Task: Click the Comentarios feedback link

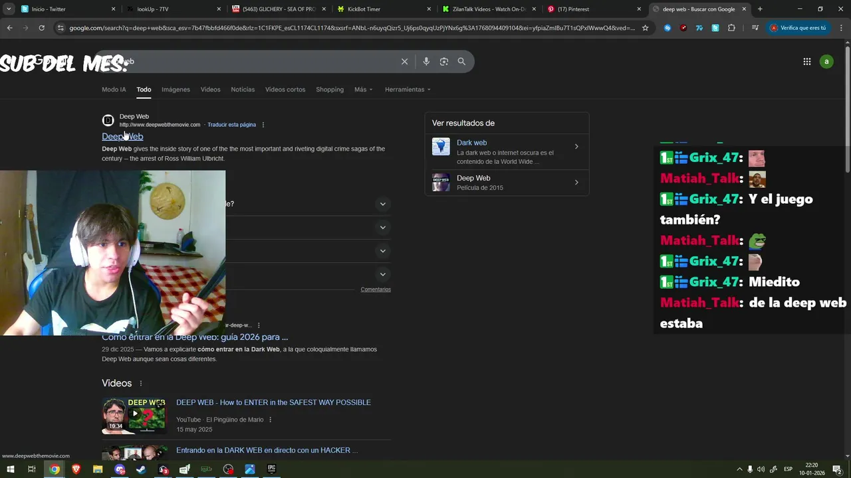Action: point(376,289)
